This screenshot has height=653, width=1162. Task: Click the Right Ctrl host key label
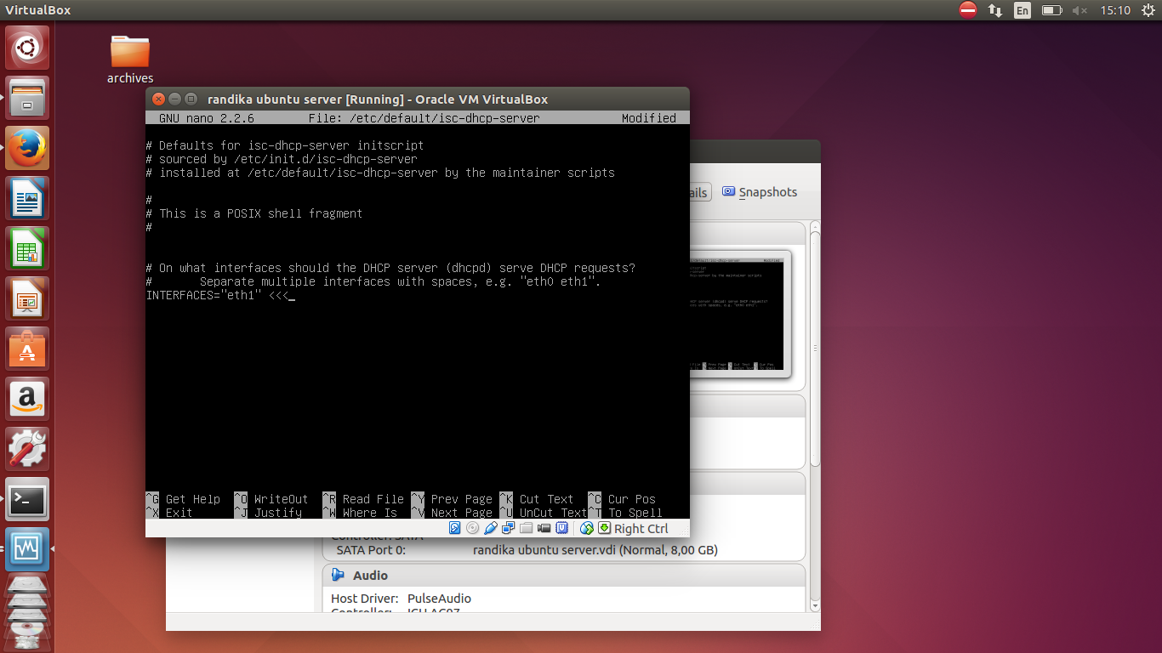pos(641,528)
